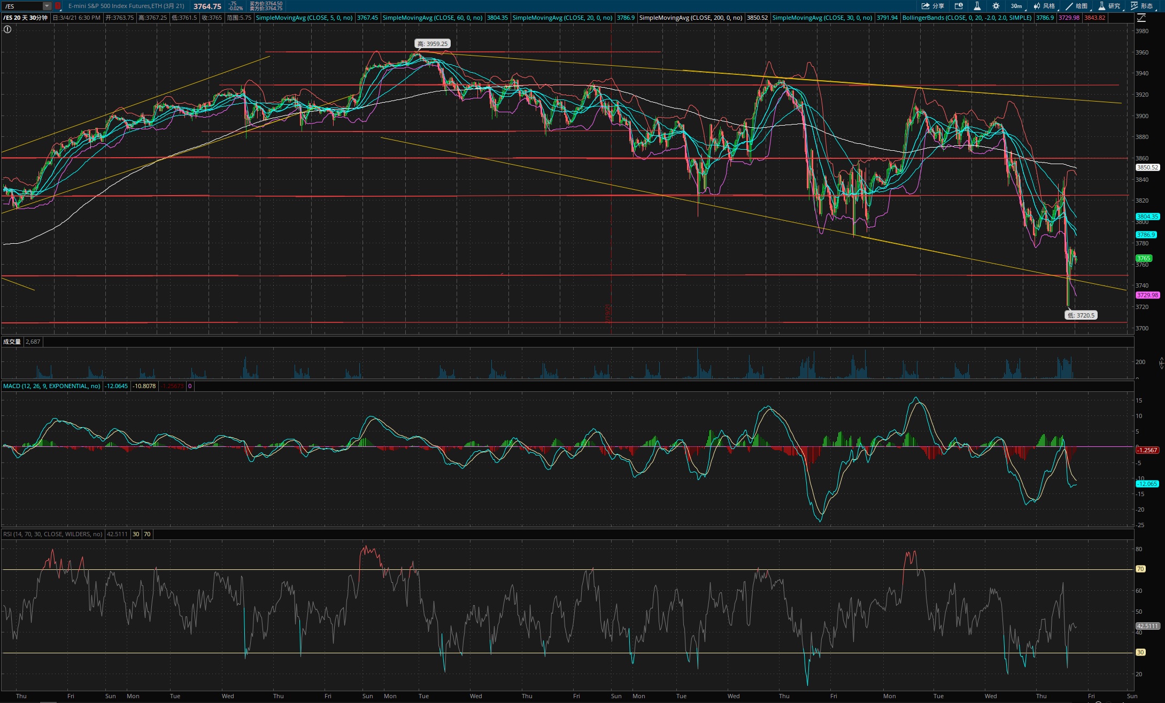Image resolution: width=1165 pixels, height=703 pixels.
Task: Click the 3804.35 cyan price axis tag
Action: pyautogui.click(x=1147, y=217)
